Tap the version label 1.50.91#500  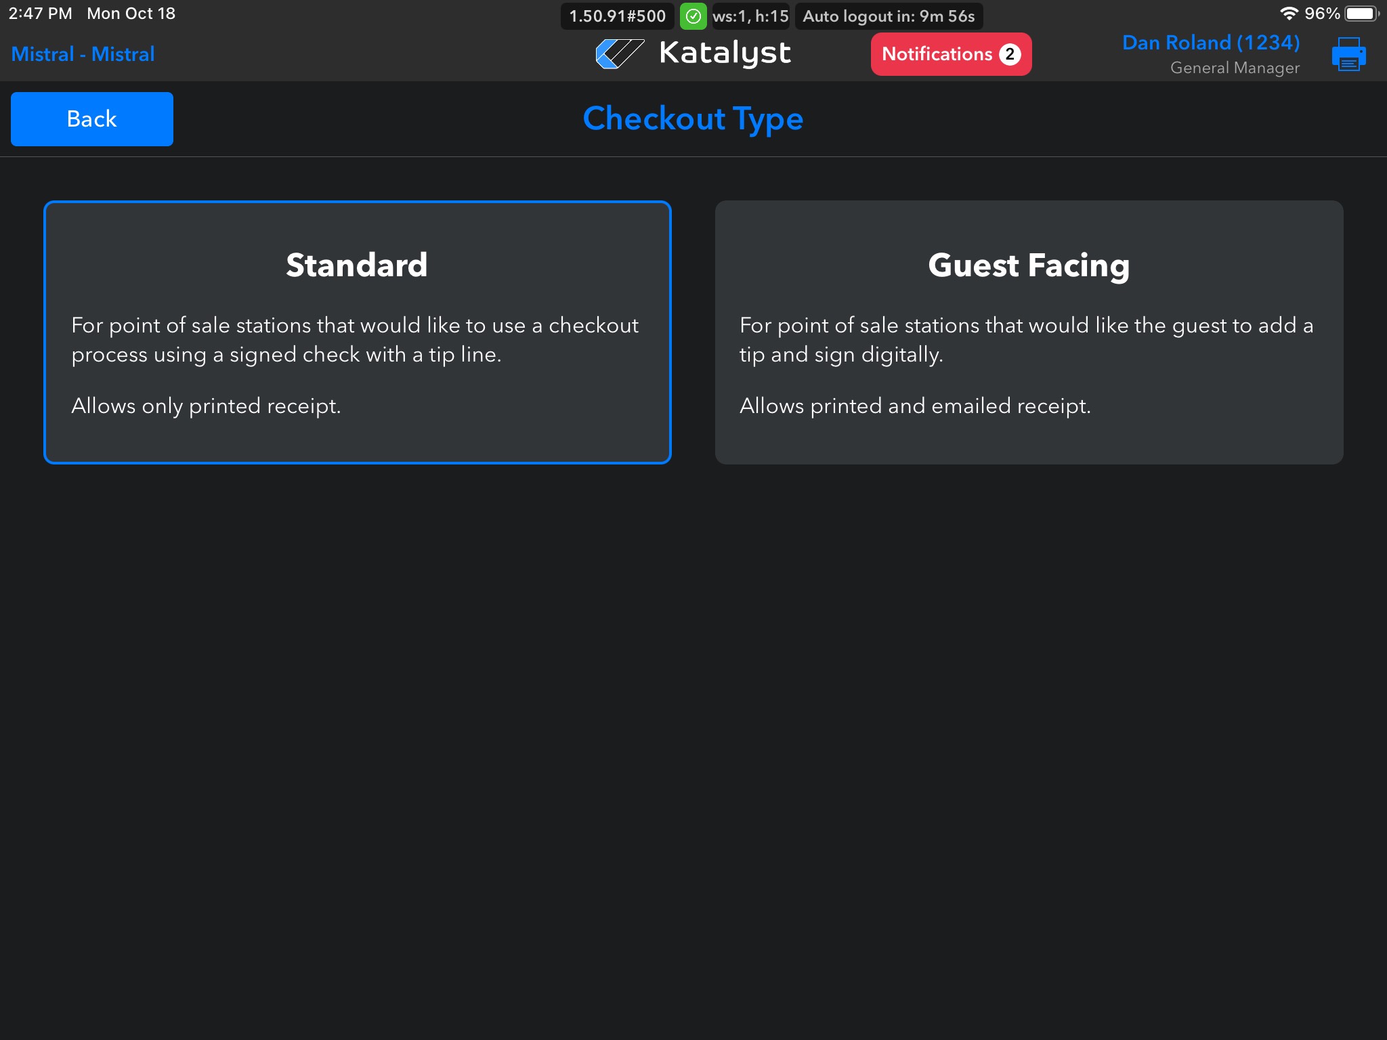point(617,16)
